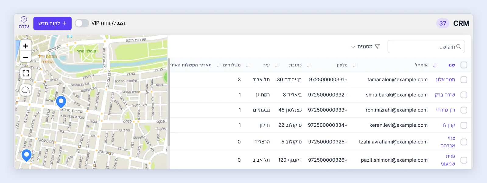Click the תאריך המשלוח column header
The image size is (487, 183).
pyautogui.click(x=191, y=65)
